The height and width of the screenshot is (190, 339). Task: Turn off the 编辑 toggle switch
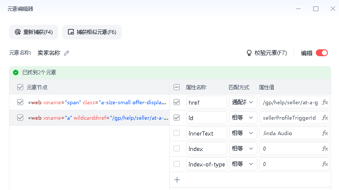pos(322,53)
